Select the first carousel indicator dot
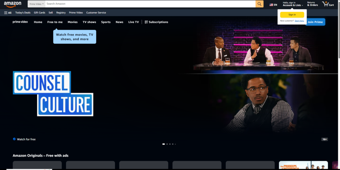The image size is (340, 170). tap(163, 144)
